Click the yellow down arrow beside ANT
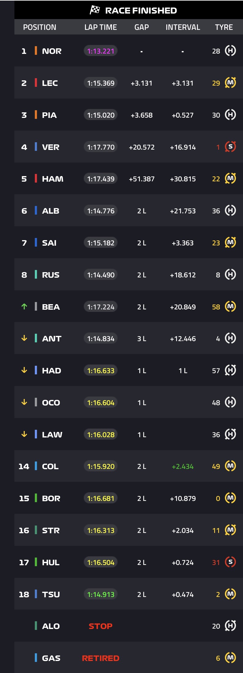Screen dimensions: 243x673 [24, 338]
